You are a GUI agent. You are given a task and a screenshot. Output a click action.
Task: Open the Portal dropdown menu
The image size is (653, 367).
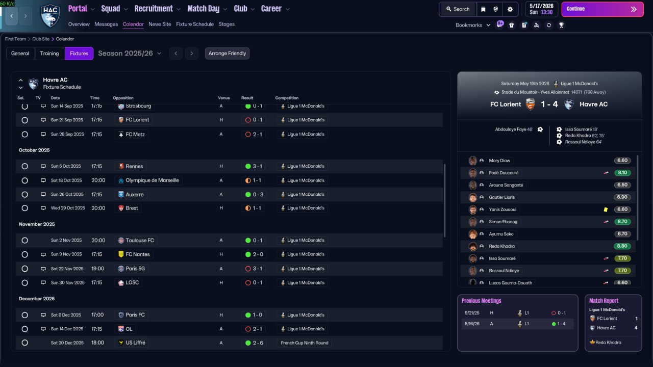(x=81, y=9)
